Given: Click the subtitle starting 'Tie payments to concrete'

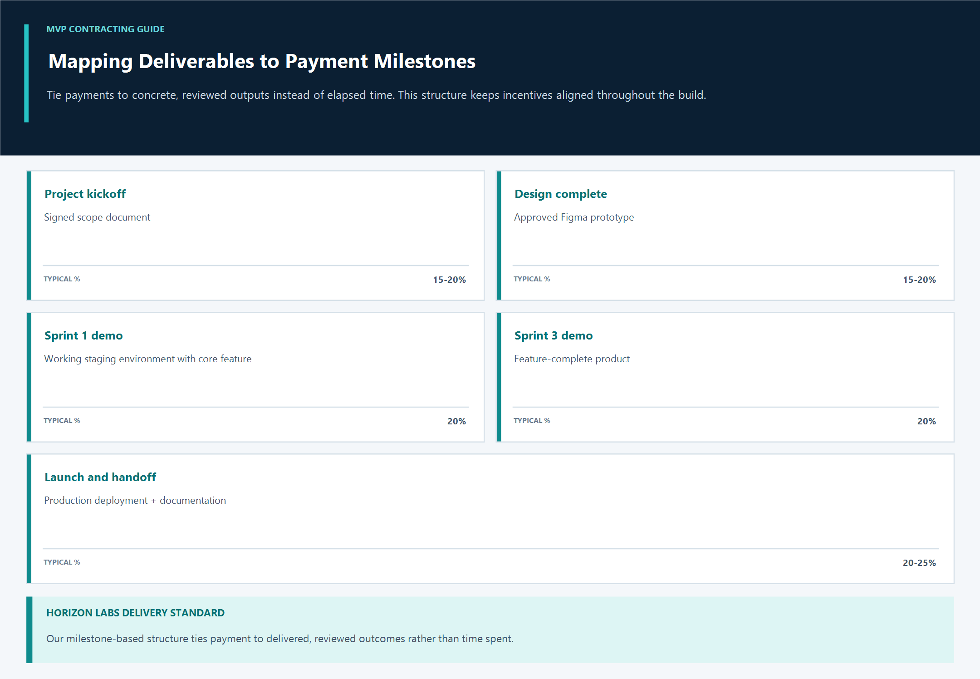Looking at the screenshot, I should click(x=376, y=95).
